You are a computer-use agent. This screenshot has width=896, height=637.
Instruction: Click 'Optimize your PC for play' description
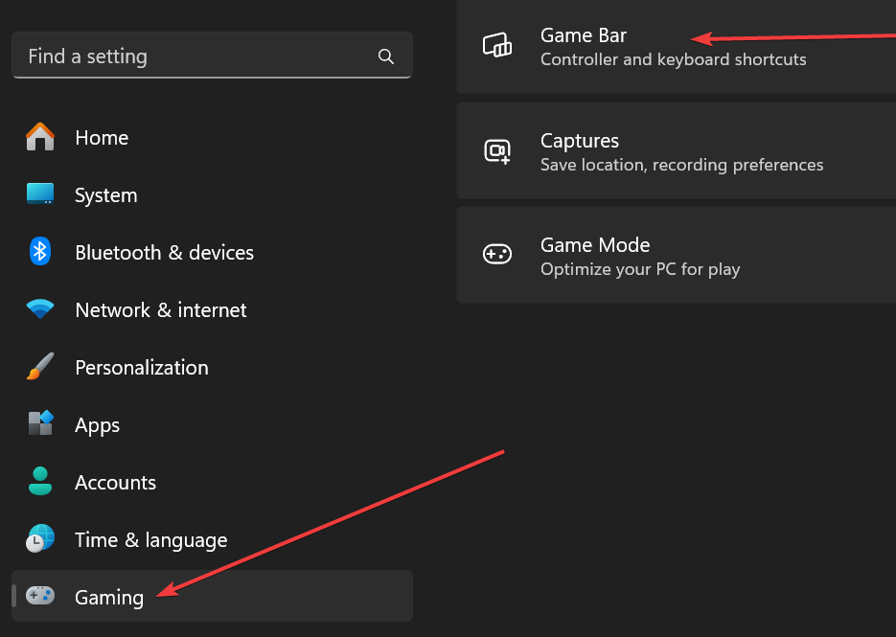pyautogui.click(x=640, y=269)
